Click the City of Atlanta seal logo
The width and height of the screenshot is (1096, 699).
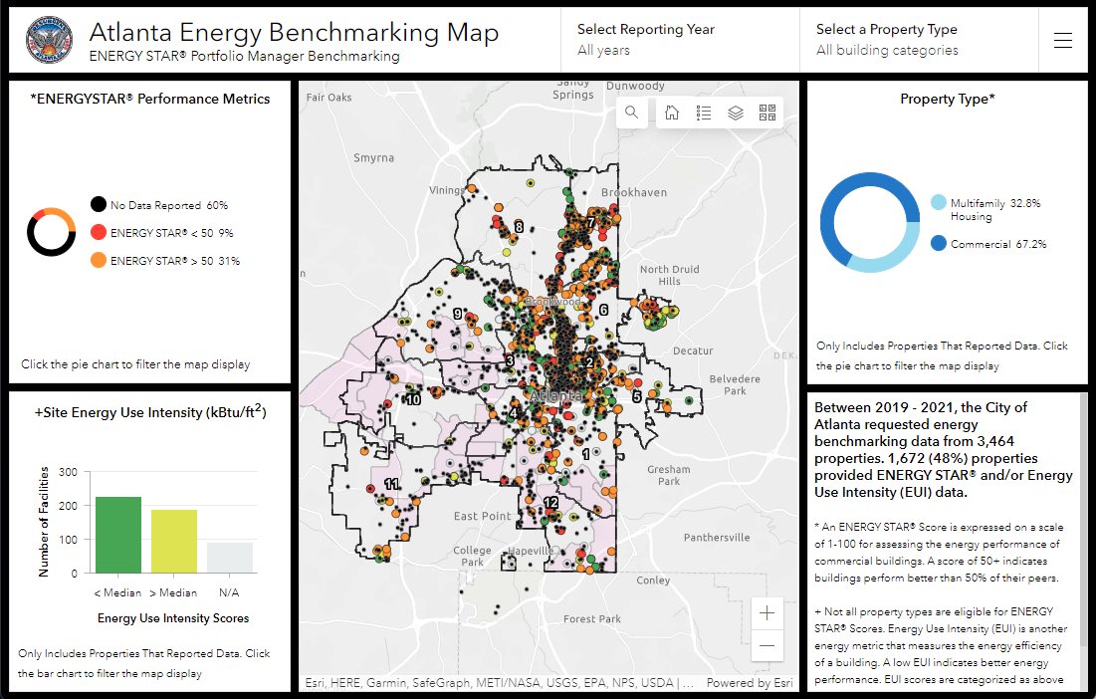[x=49, y=40]
